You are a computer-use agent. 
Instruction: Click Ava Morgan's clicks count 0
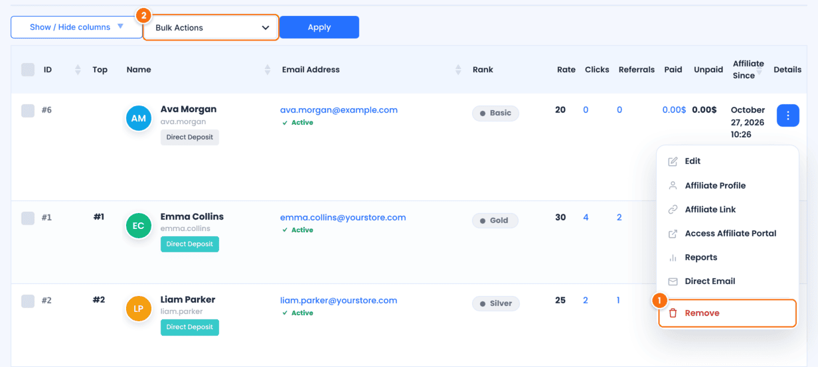[x=586, y=110]
